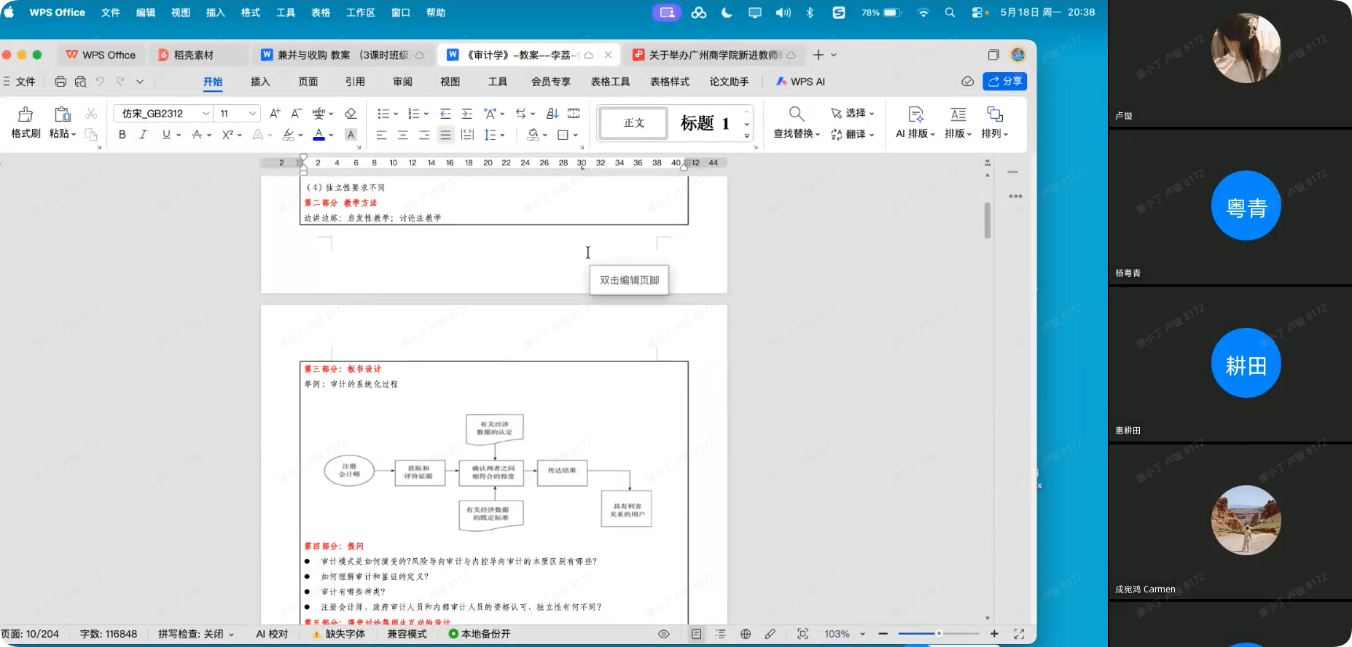This screenshot has height=647, width=1352.
Task: Click the print preview icon
Action: coord(81,82)
